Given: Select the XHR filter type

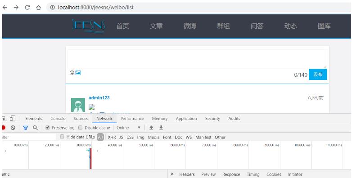Looking at the screenshot, I should (112, 137).
